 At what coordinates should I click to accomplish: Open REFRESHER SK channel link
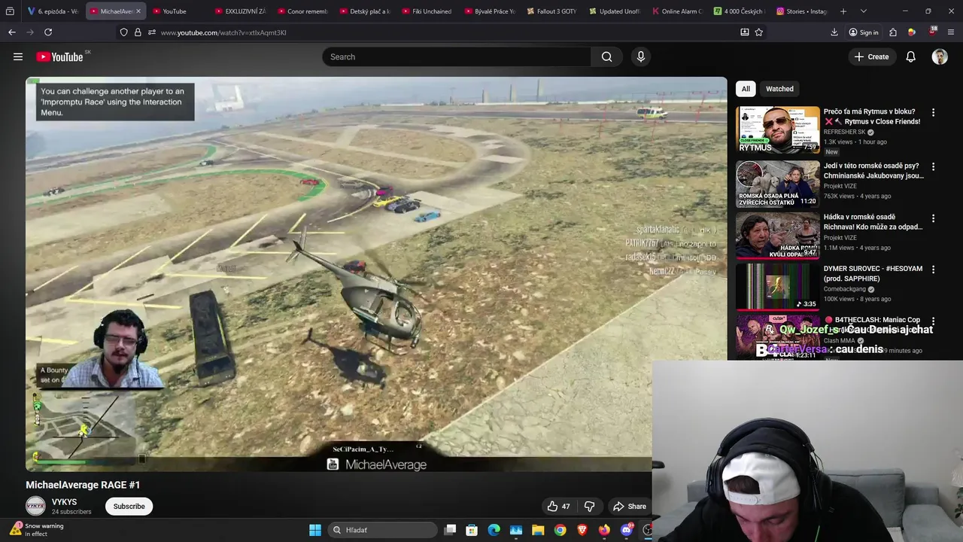[x=844, y=132]
